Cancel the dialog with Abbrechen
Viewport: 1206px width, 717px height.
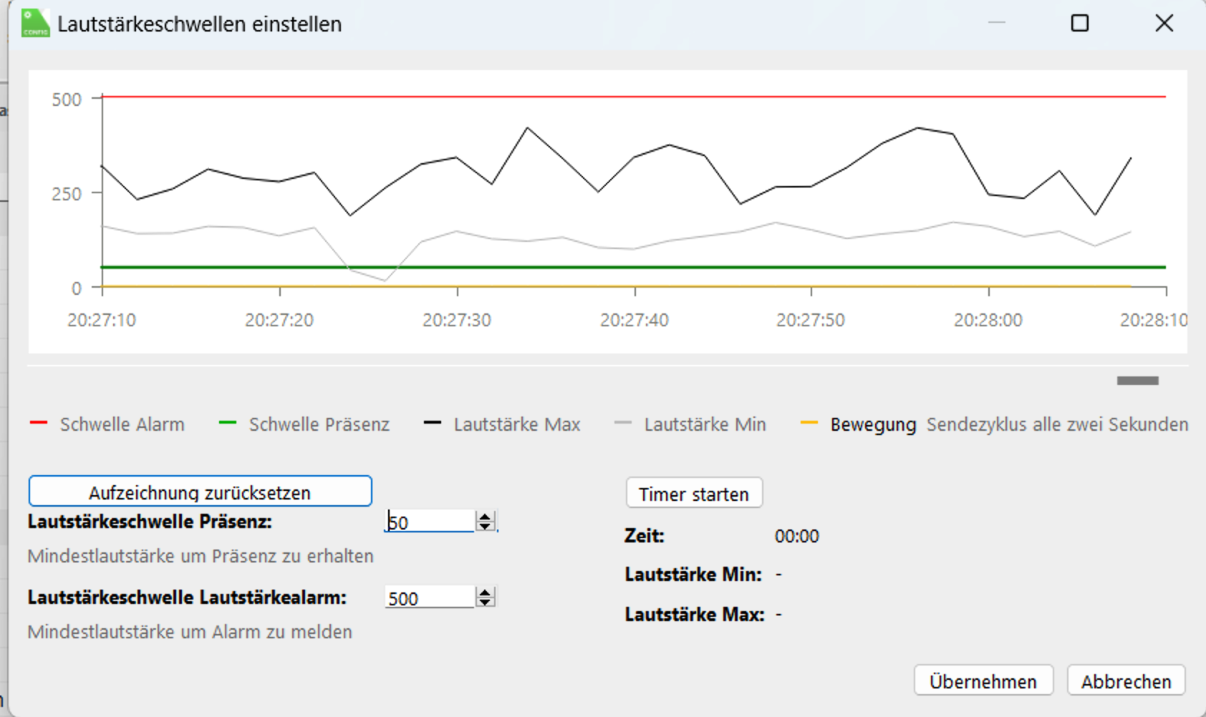point(1125,681)
